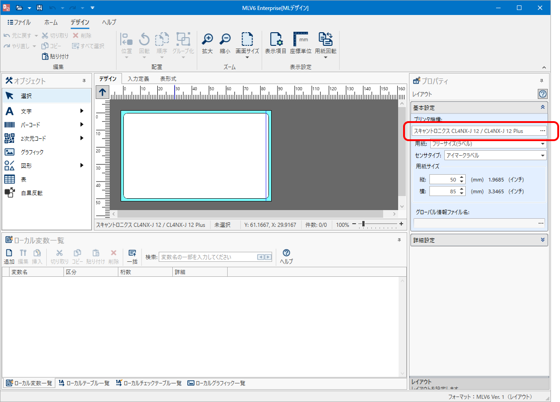Open the センサタイプ dropdown

543,156
